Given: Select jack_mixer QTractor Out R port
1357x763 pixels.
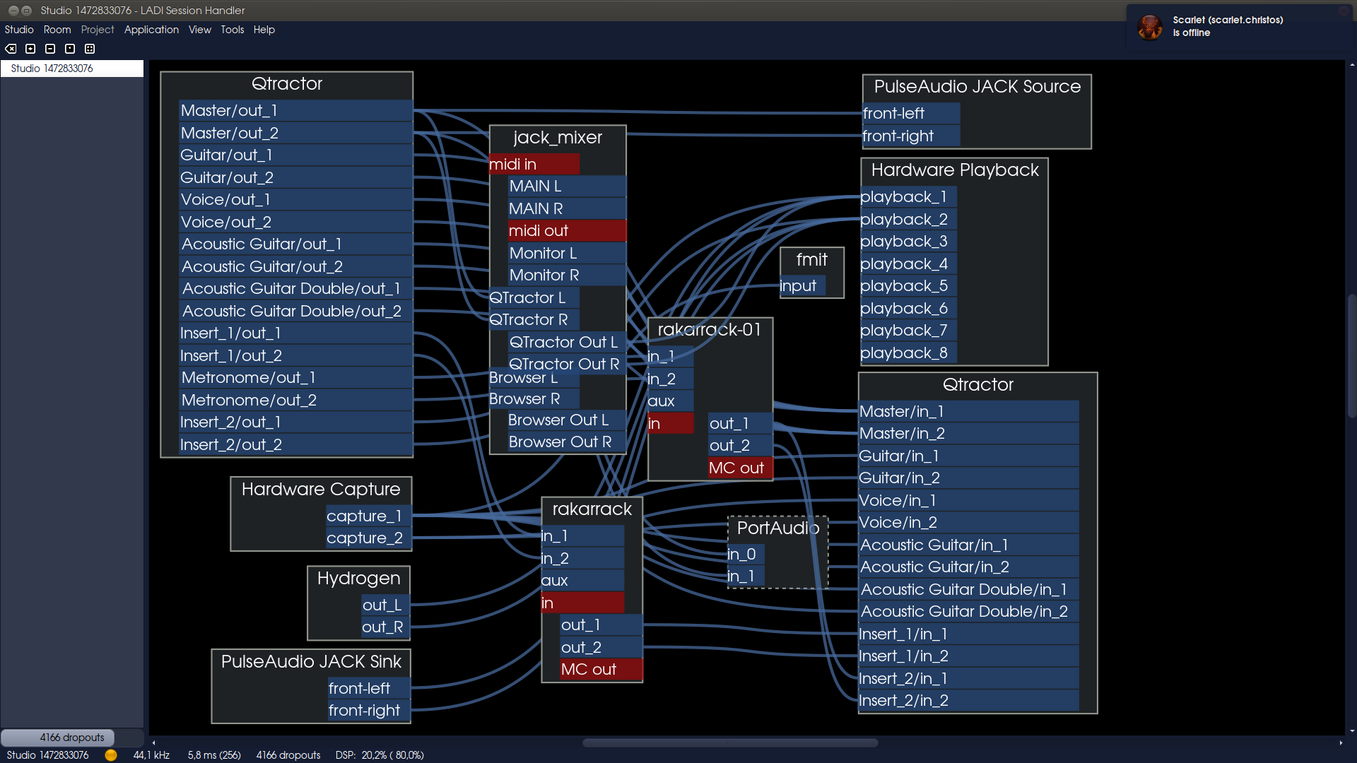Looking at the screenshot, I should click(567, 364).
